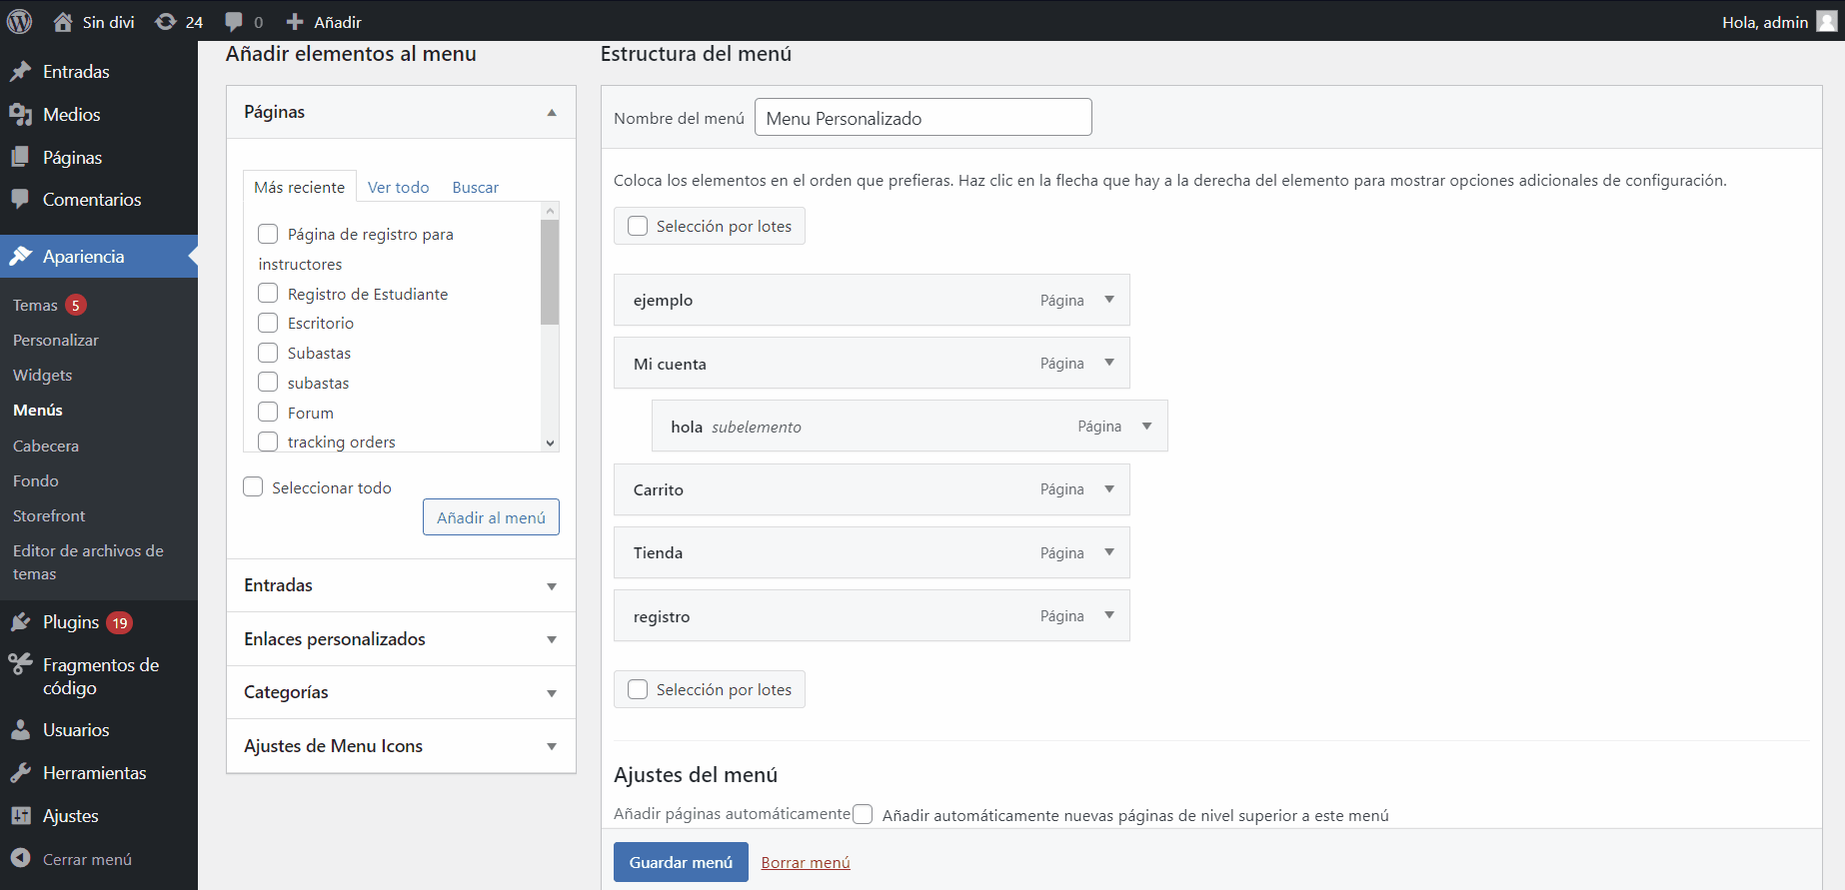Expand the Categorías accordion panel
Image resolution: width=1845 pixels, height=890 pixels.
point(551,693)
